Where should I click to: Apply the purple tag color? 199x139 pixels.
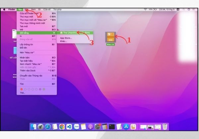pos(40,89)
